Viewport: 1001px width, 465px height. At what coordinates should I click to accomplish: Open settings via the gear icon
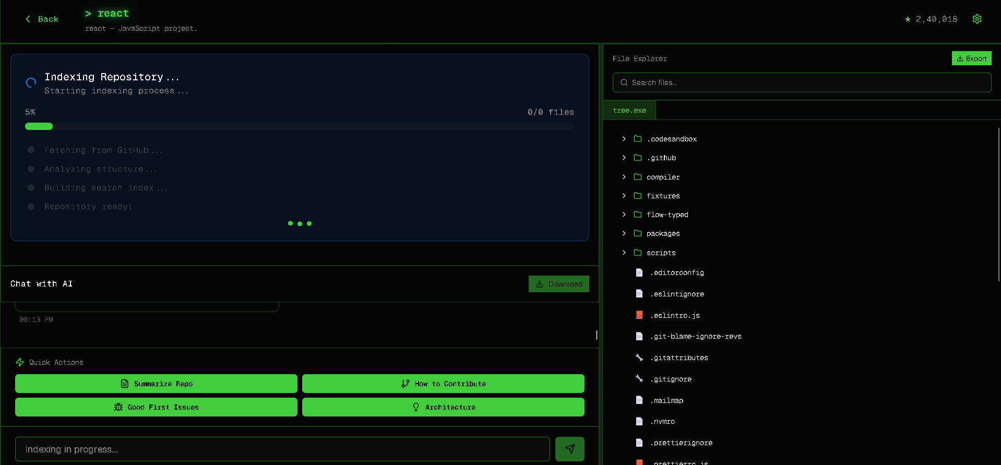tap(977, 19)
